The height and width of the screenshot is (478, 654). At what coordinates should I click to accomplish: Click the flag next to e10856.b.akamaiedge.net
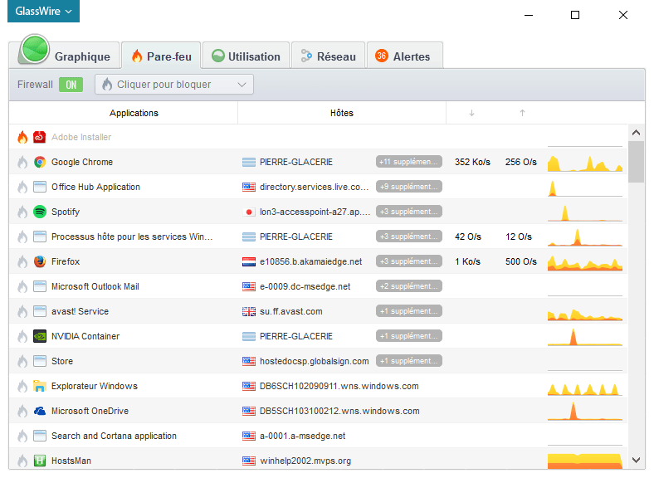tap(249, 262)
